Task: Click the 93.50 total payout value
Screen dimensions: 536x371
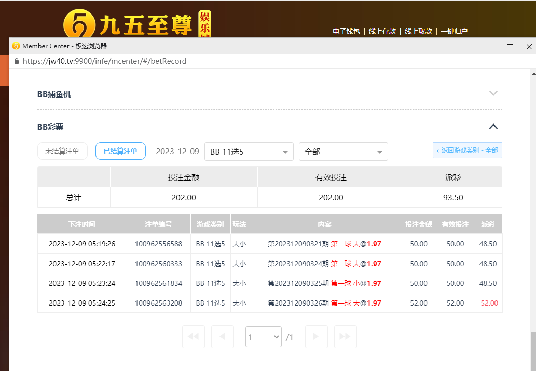Action: [x=453, y=198]
